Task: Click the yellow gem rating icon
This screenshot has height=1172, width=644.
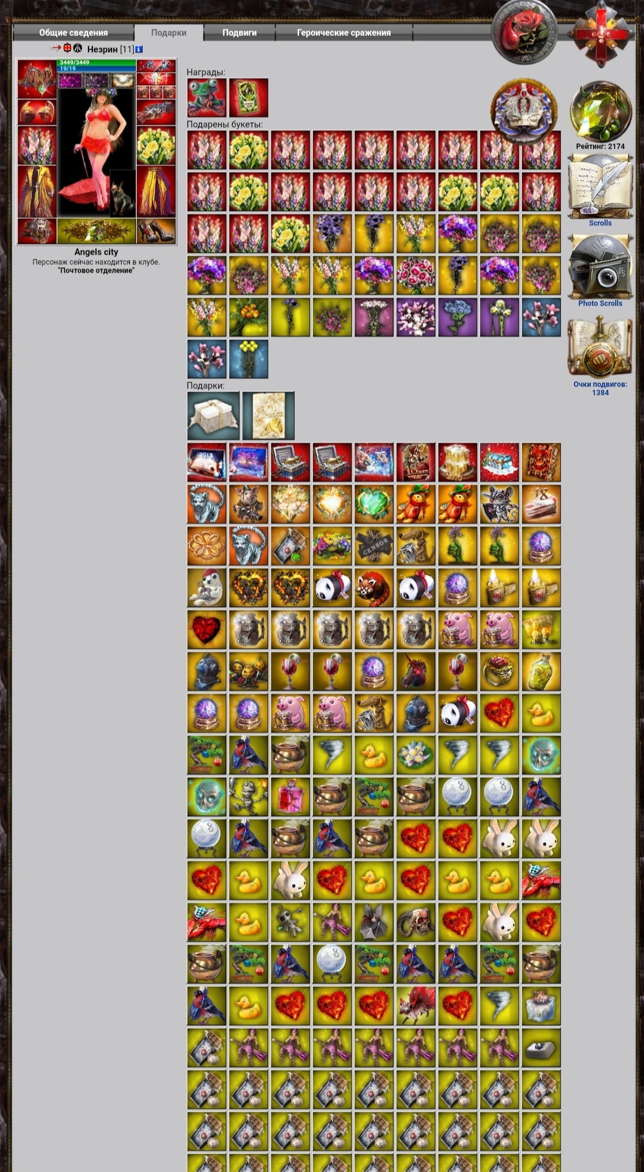Action: [x=601, y=112]
